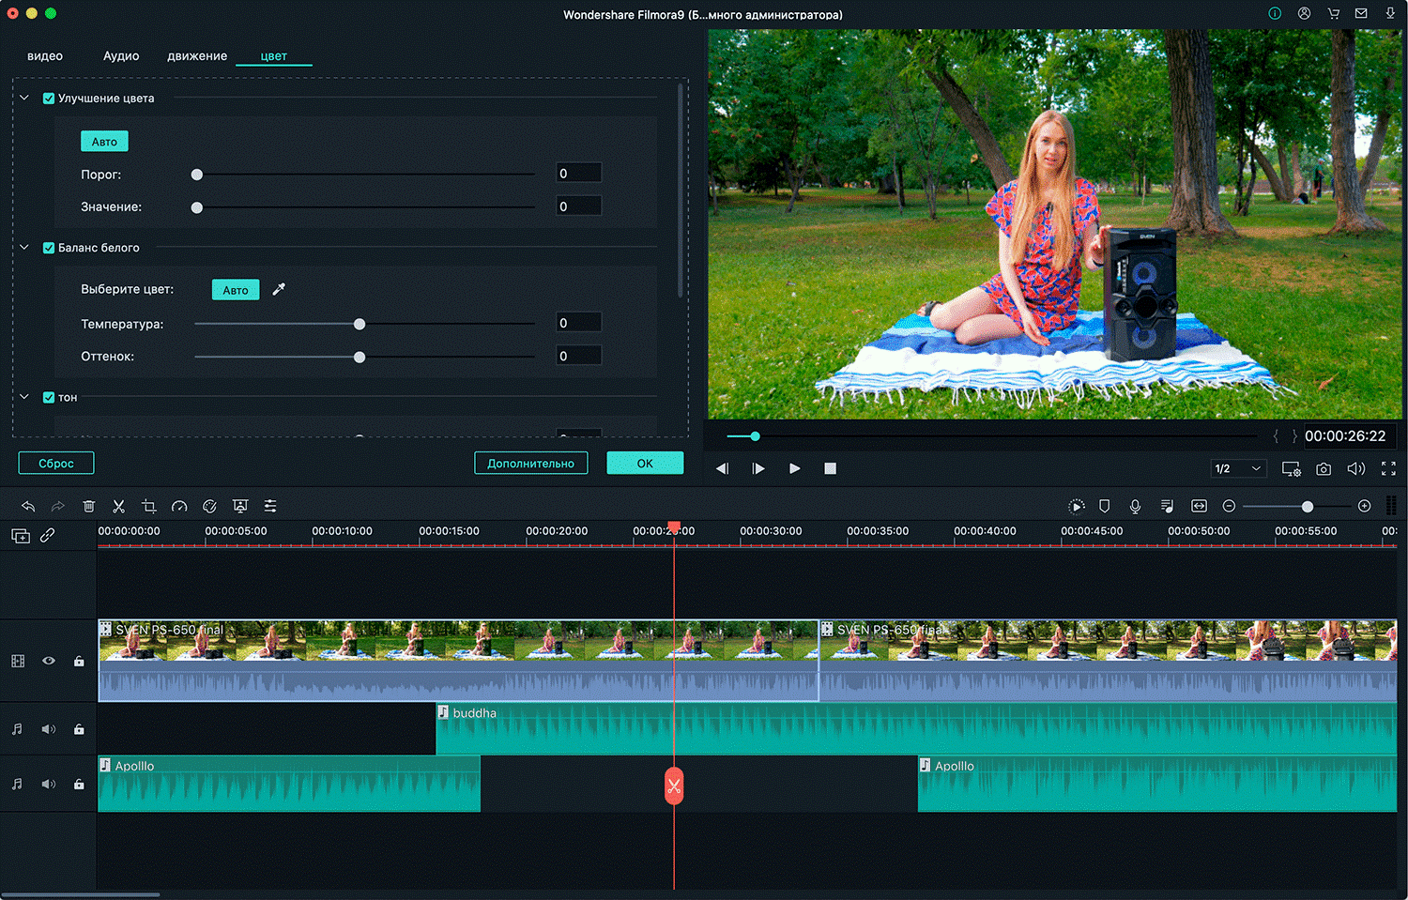Click Авто under Улучшение цвета

click(x=104, y=142)
